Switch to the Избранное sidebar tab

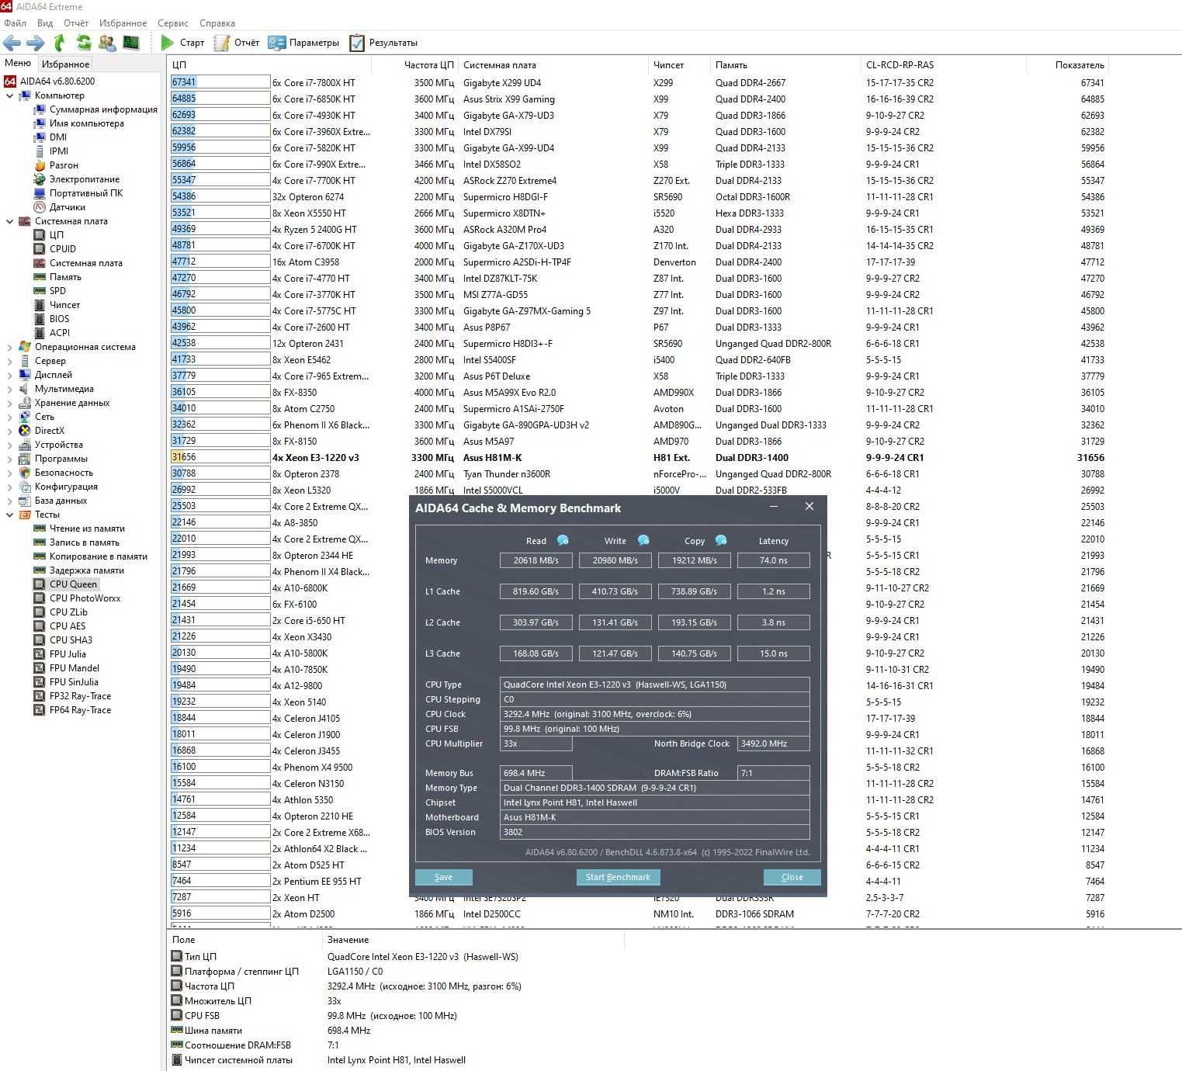tap(65, 64)
